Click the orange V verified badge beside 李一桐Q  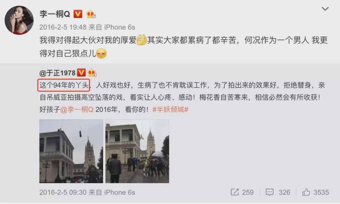[x=78, y=14]
